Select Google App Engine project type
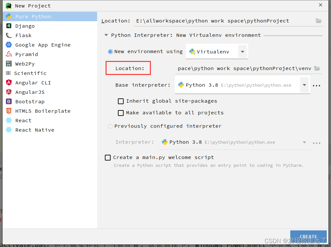The width and height of the screenshot is (331, 247). [50, 45]
